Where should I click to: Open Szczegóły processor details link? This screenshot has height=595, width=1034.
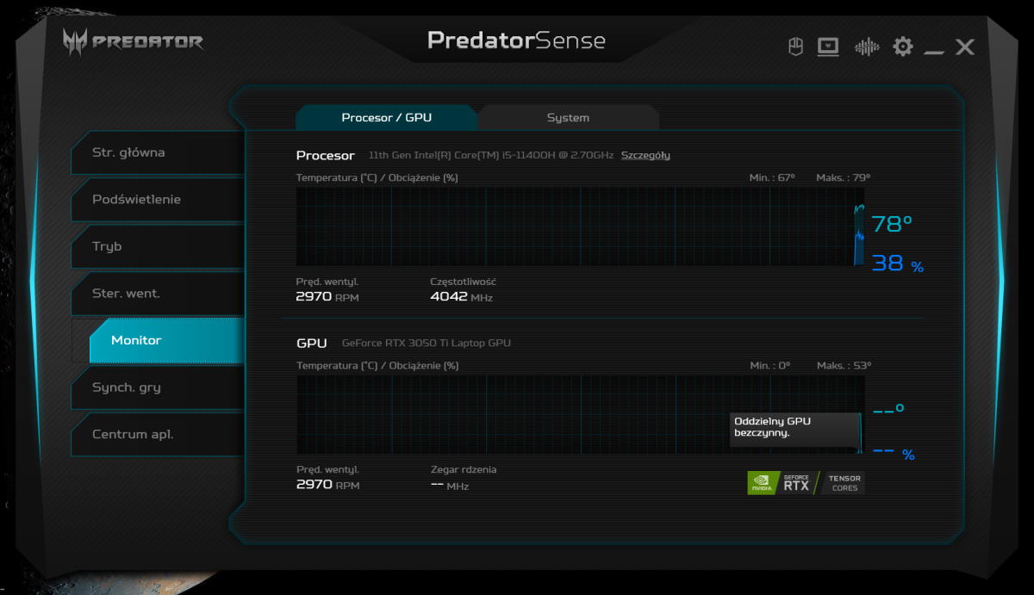(645, 156)
